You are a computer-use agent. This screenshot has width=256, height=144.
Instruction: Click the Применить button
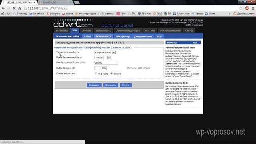[x=110, y=85]
